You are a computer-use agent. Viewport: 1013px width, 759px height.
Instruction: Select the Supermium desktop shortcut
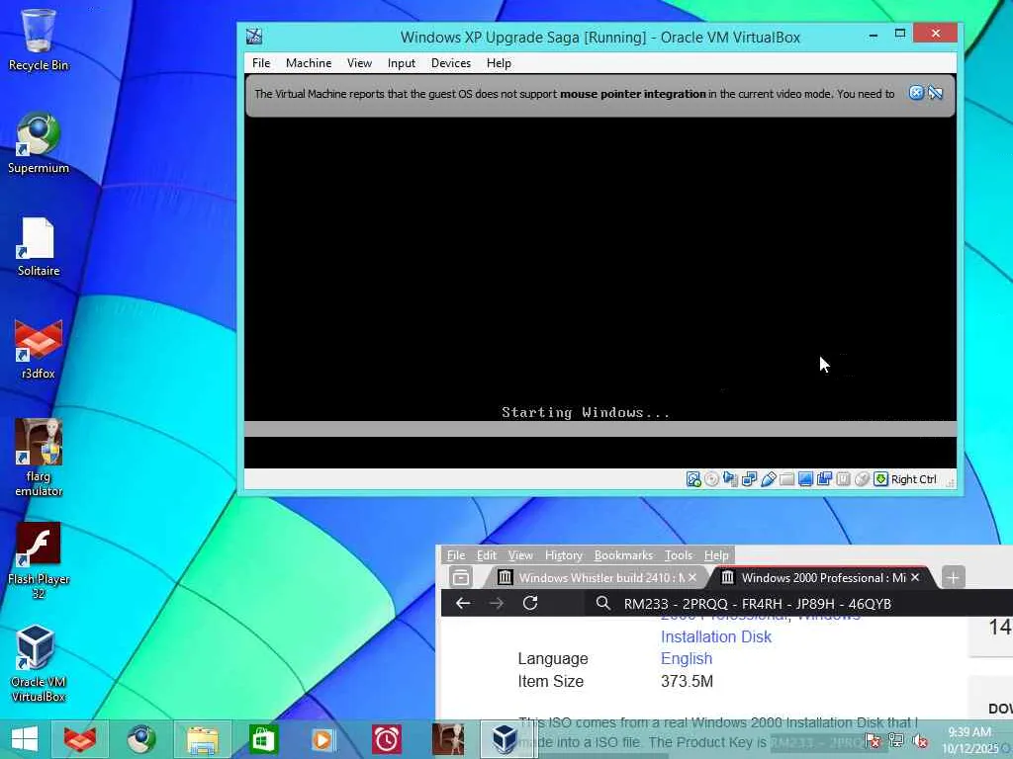click(39, 143)
